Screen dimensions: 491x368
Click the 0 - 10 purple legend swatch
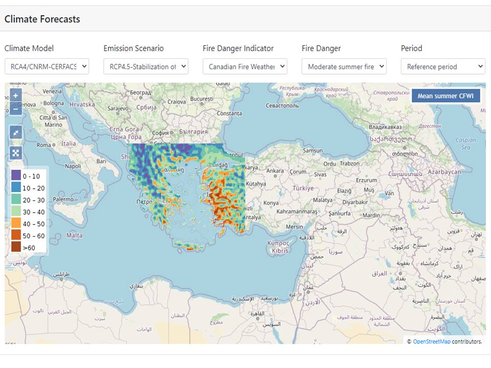(16, 176)
